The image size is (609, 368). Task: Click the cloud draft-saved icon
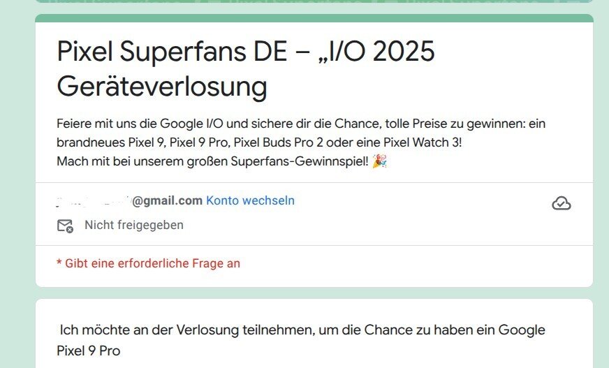561,203
